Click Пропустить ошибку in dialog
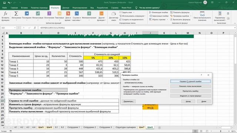 pyautogui.click(x=190, y=91)
